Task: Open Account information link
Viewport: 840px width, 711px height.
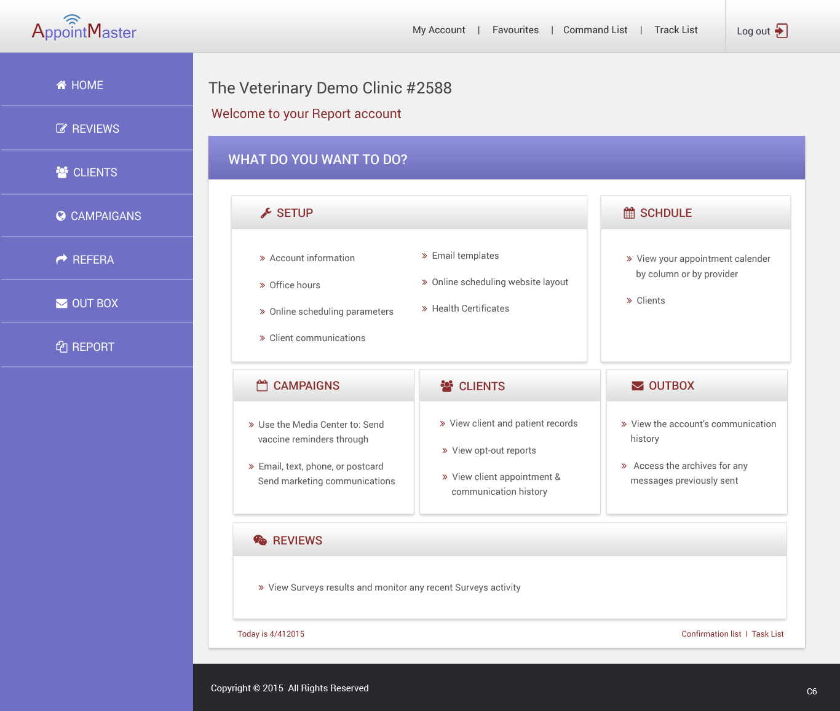Action: pos(312,258)
